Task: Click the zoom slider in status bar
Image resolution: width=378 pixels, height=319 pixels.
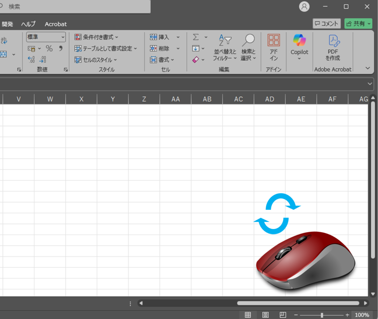Action: pyautogui.click(x=322, y=315)
